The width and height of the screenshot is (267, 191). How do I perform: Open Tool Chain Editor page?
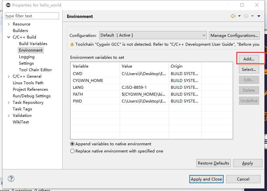click(x=36, y=70)
